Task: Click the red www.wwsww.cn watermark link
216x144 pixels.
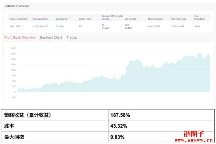Action: [194, 140]
